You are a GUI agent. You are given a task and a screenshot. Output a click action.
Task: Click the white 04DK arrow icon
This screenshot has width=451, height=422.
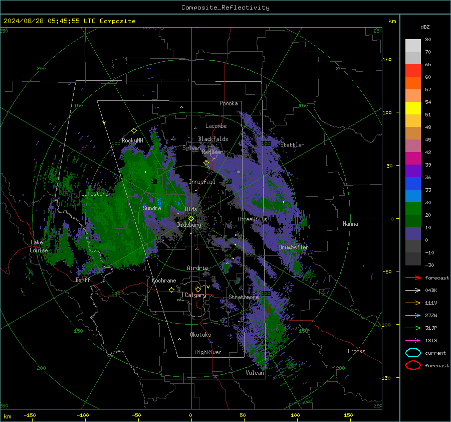click(413, 290)
